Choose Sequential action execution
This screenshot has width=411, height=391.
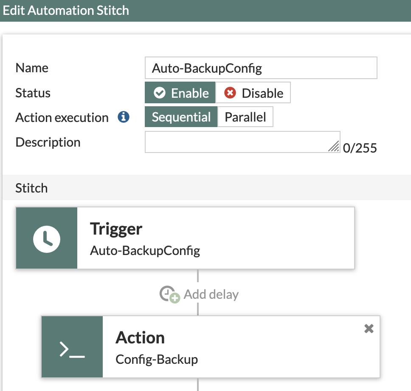click(x=181, y=117)
